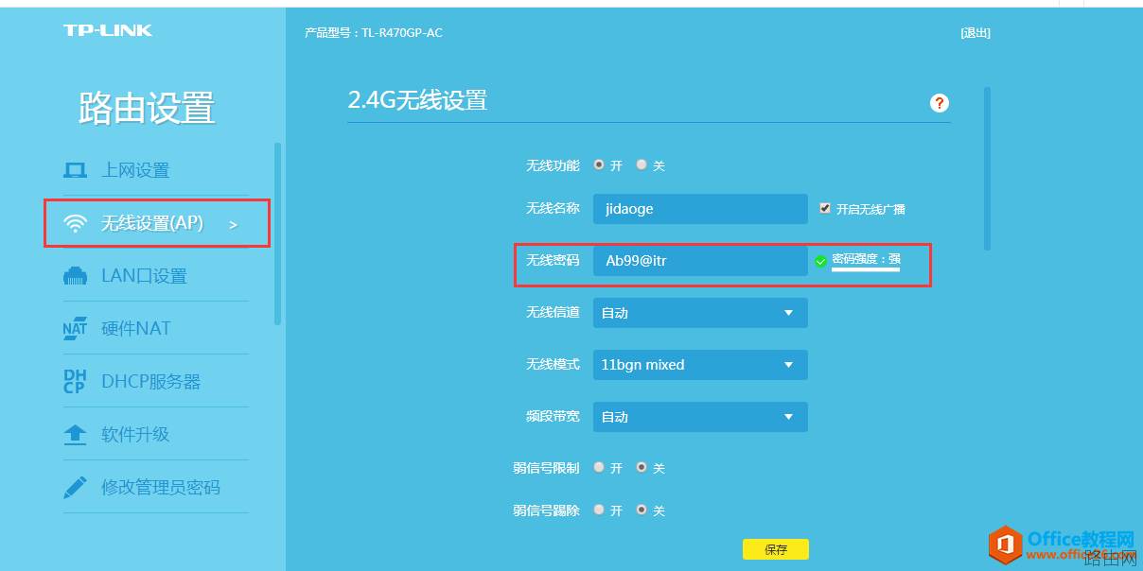This screenshot has width=1143, height=571.
Task: Click the TP-LINK logo
Action: click(x=108, y=30)
